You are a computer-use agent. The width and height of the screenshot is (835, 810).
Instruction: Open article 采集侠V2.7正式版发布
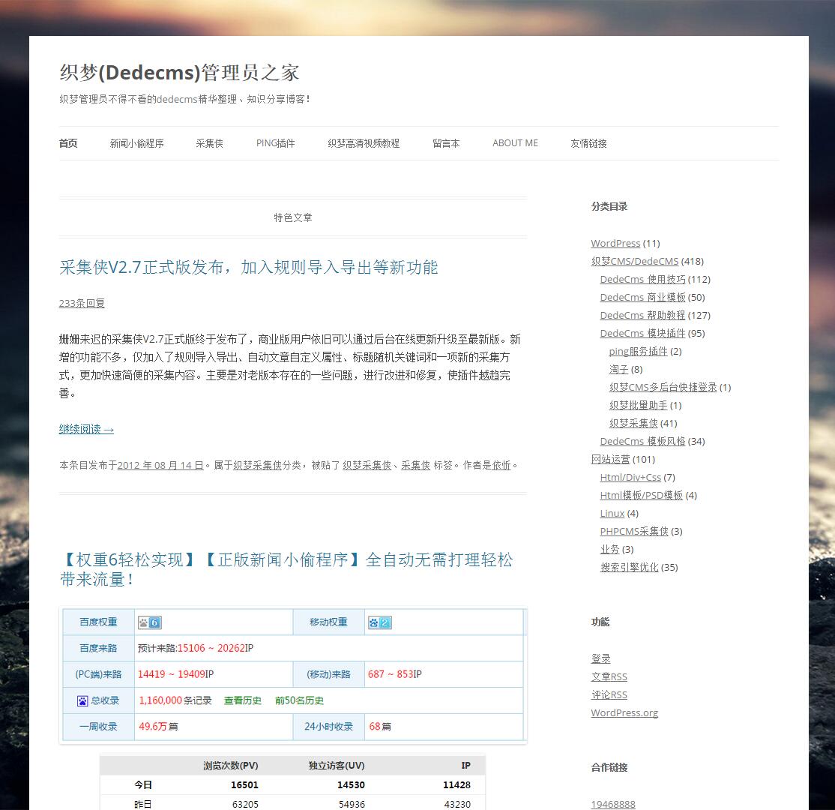pos(248,267)
